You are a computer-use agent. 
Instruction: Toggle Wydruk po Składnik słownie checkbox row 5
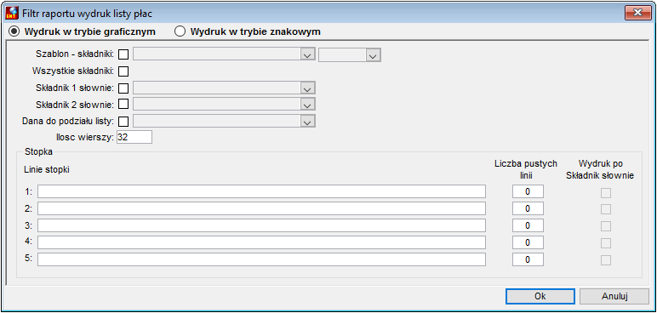(606, 260)
